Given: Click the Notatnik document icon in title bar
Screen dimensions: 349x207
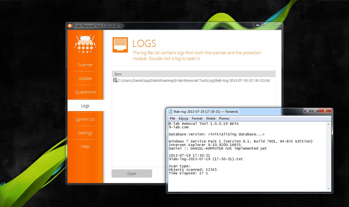Looking at the screenshot, I should pos(170,111).
